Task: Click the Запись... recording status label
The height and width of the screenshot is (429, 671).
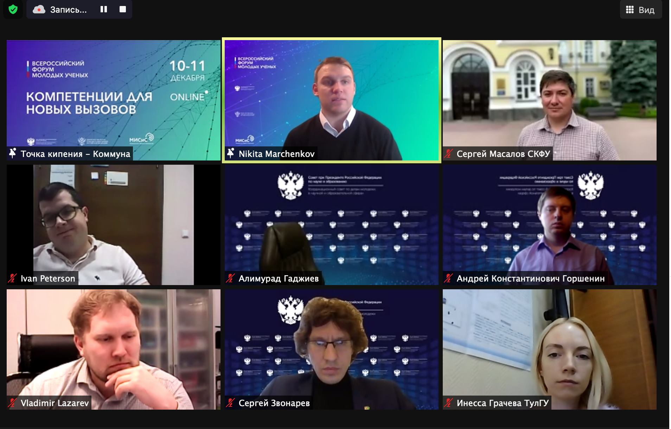Action: (68, 10)
